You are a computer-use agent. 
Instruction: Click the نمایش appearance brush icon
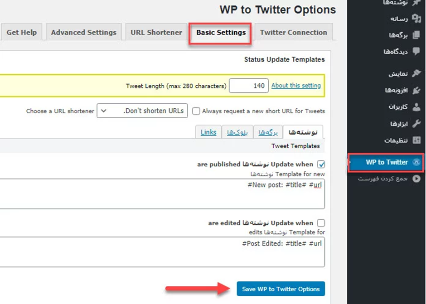(x=416, y=73)
